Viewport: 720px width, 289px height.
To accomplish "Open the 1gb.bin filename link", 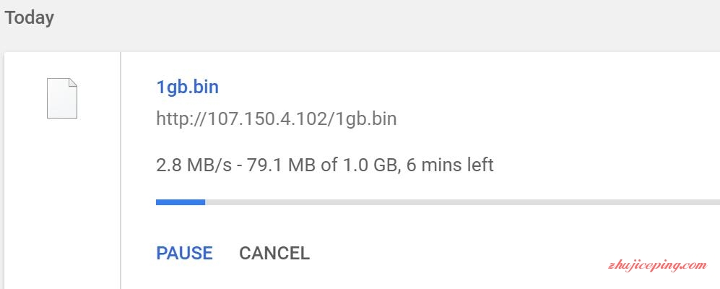I will point(187,87).
